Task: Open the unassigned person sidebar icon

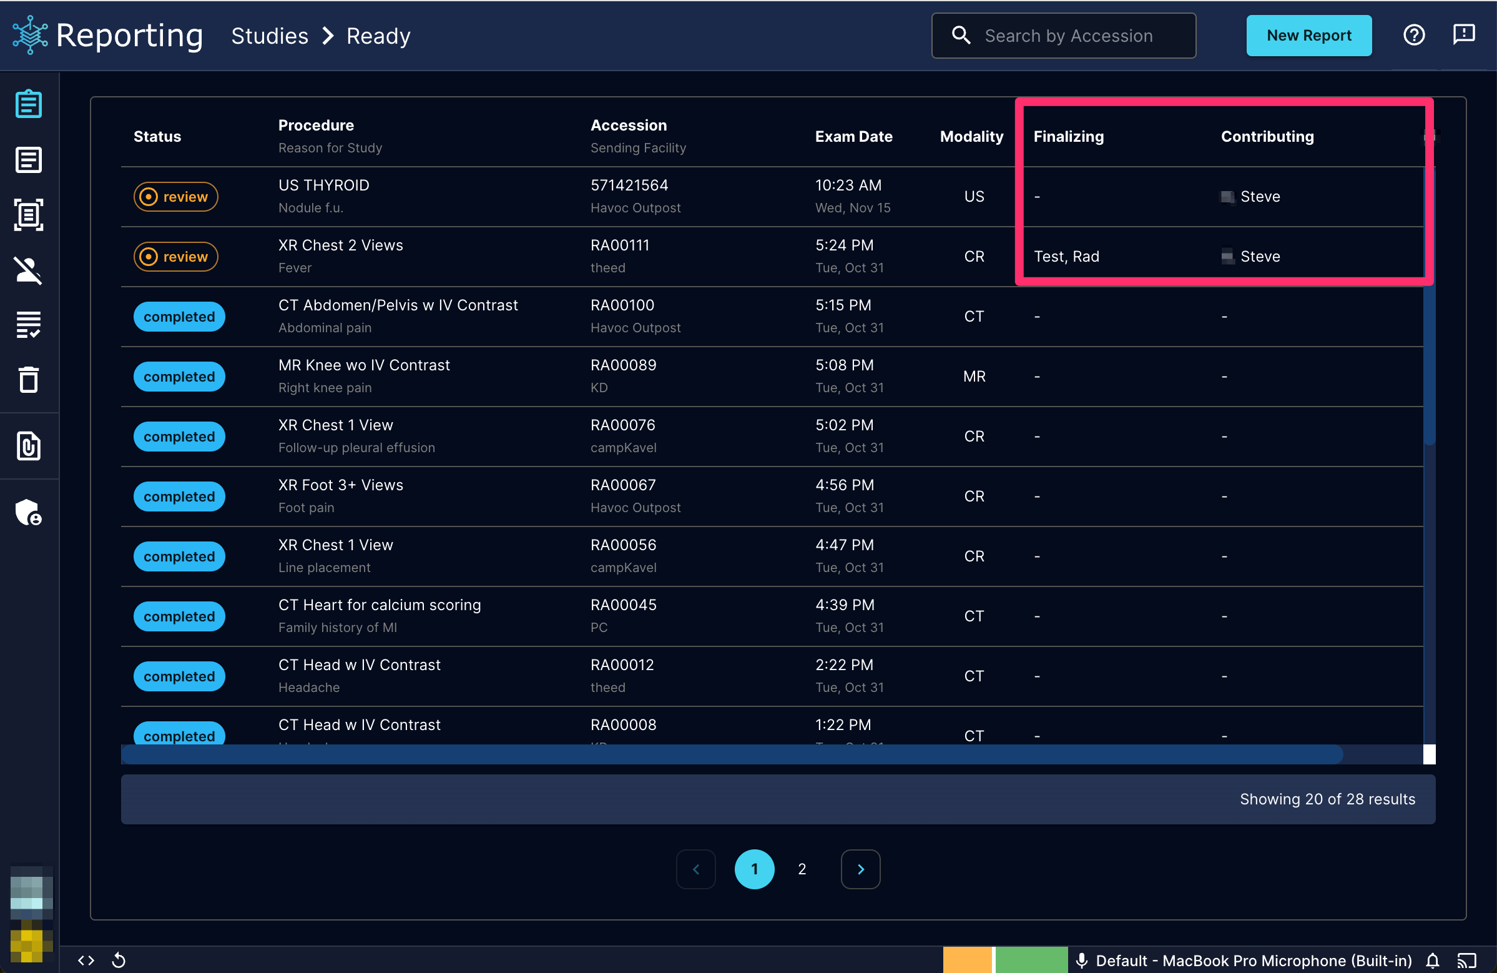Action: [28, 270]
